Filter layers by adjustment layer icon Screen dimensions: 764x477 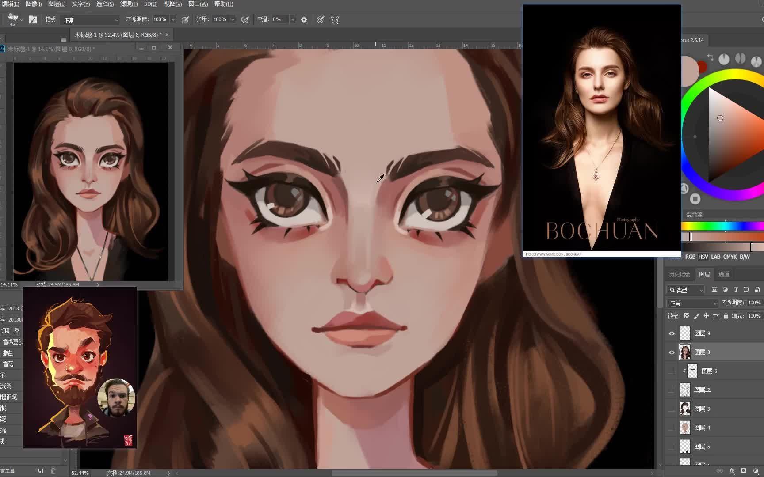[725, 290]
